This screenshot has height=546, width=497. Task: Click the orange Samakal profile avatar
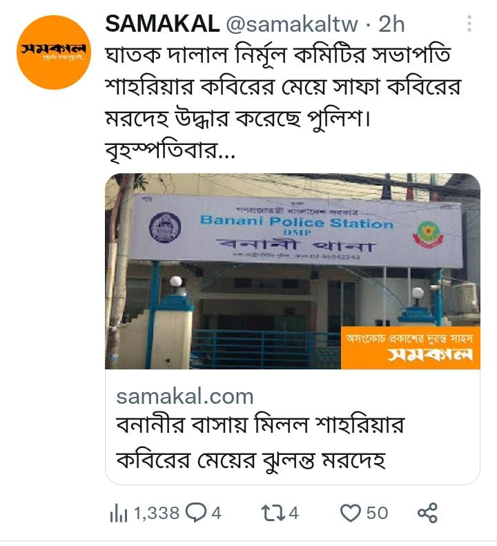coord(54,52)
